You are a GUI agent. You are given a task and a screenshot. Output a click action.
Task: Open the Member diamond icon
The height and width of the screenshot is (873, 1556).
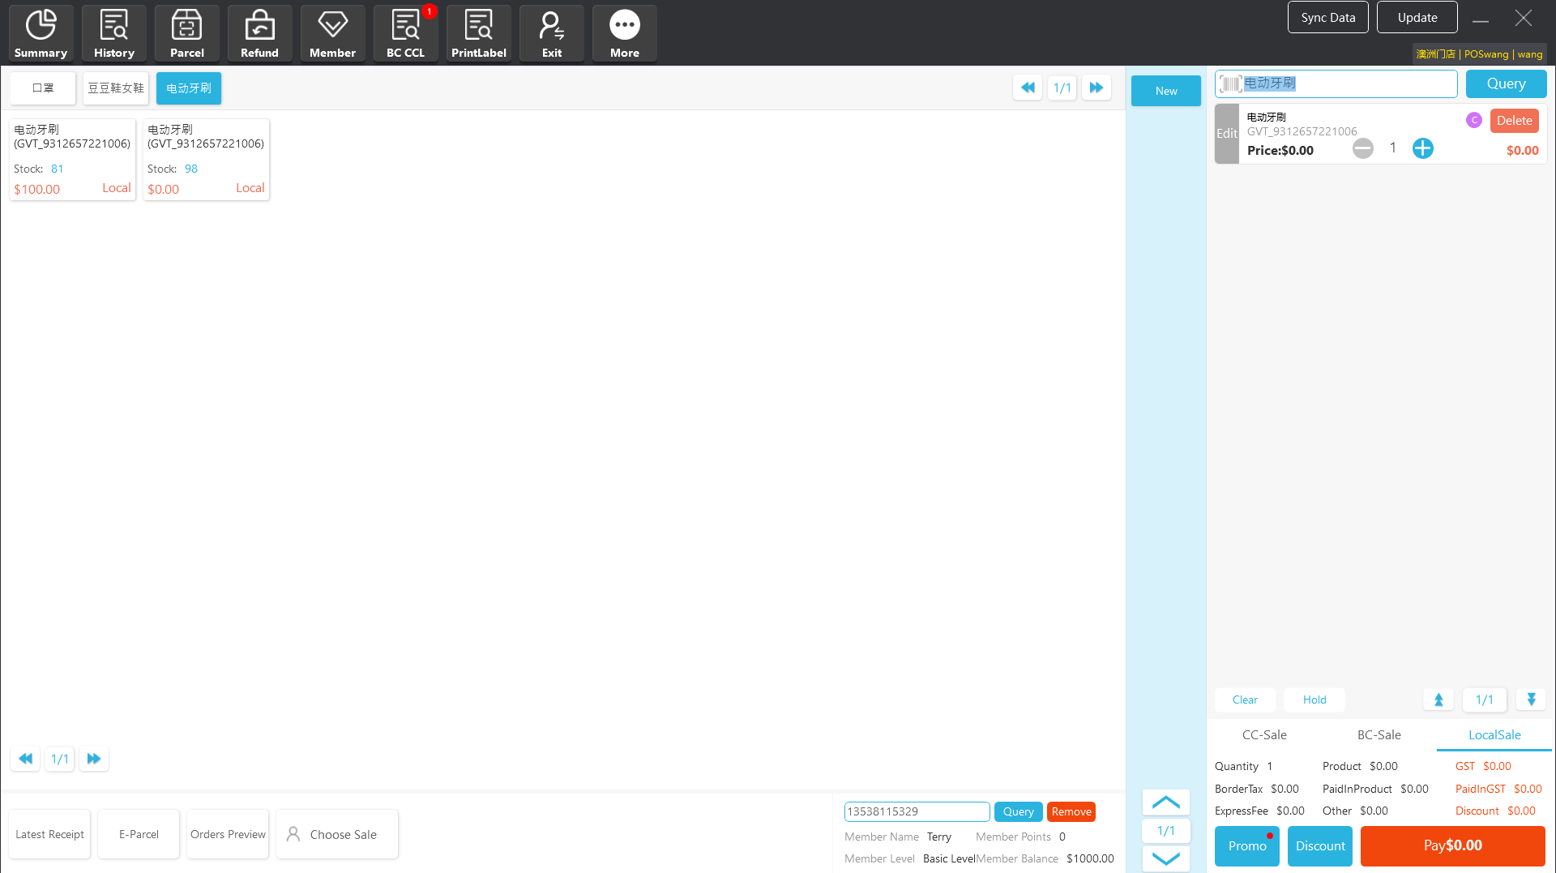coord(332,33)
